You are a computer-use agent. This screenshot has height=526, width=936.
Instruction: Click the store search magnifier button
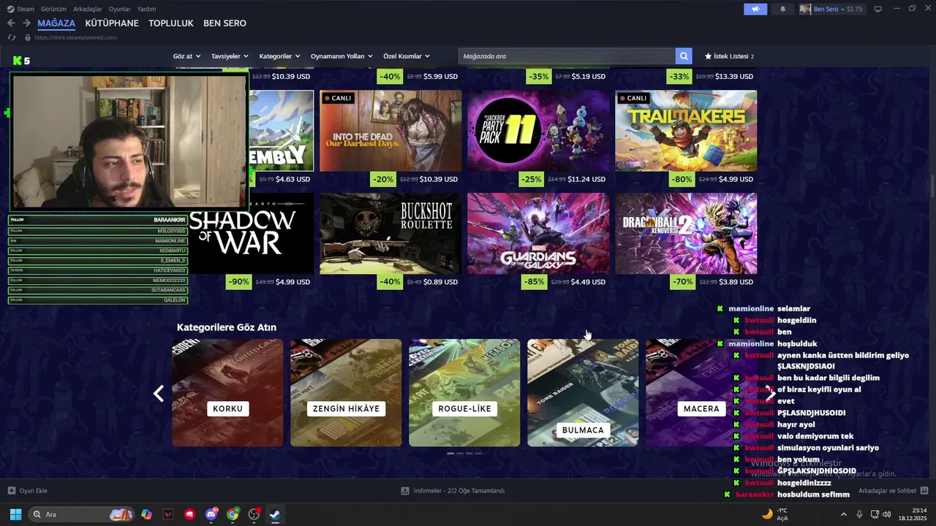[684, 56]
